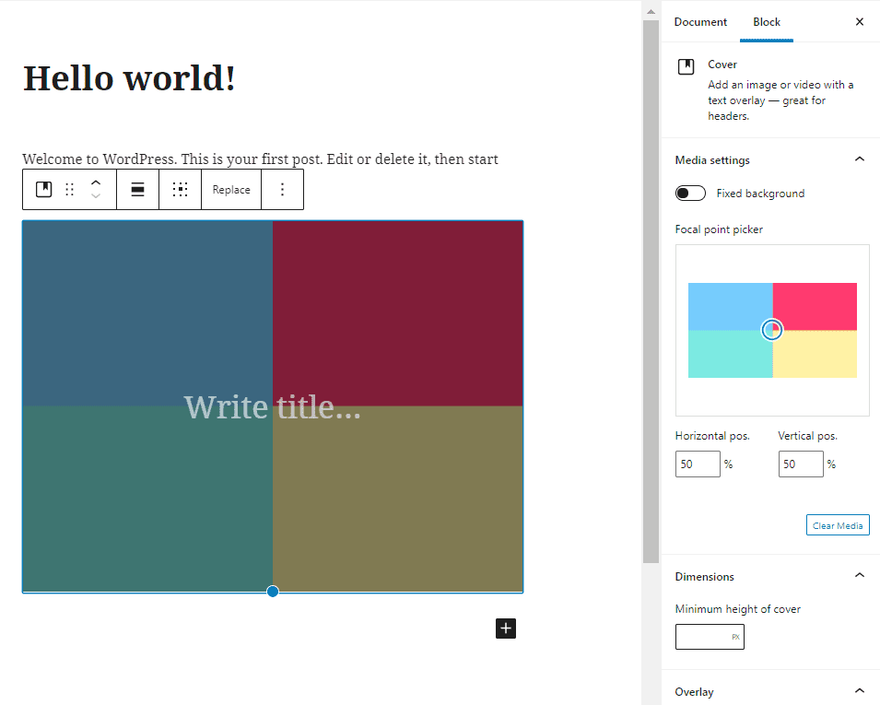Click the Cover icon in the Block sidebar
The image size is (880, 705).
(x=686, y=65)
